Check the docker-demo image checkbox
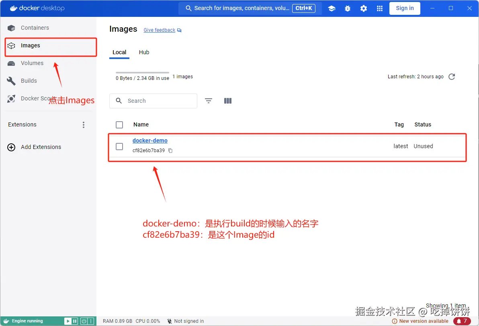Image resolution: width=479 pixels, height=326 pixels. tap(119, 147)
